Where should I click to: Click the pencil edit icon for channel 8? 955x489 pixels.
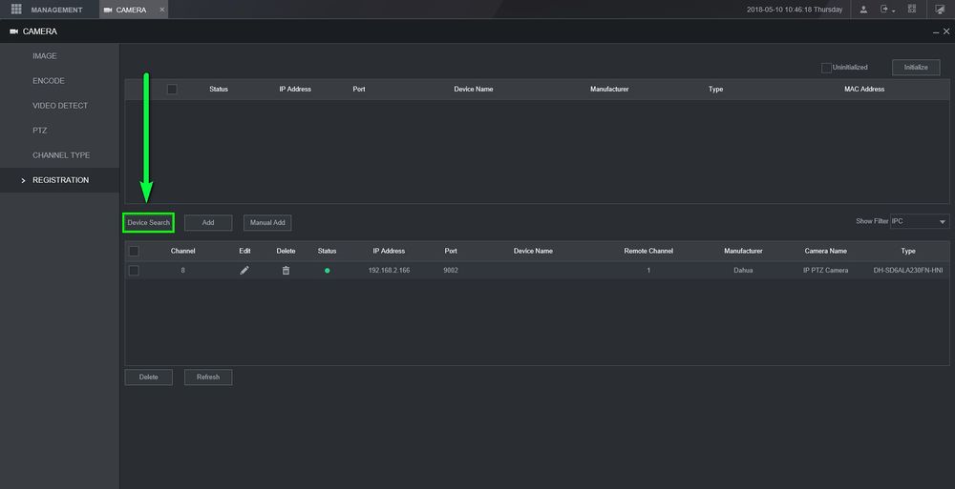pyautogui.click(x=244, y=271)
